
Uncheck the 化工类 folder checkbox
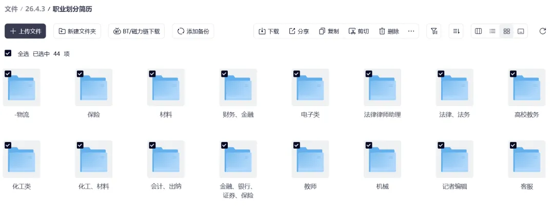pos(8,146)
